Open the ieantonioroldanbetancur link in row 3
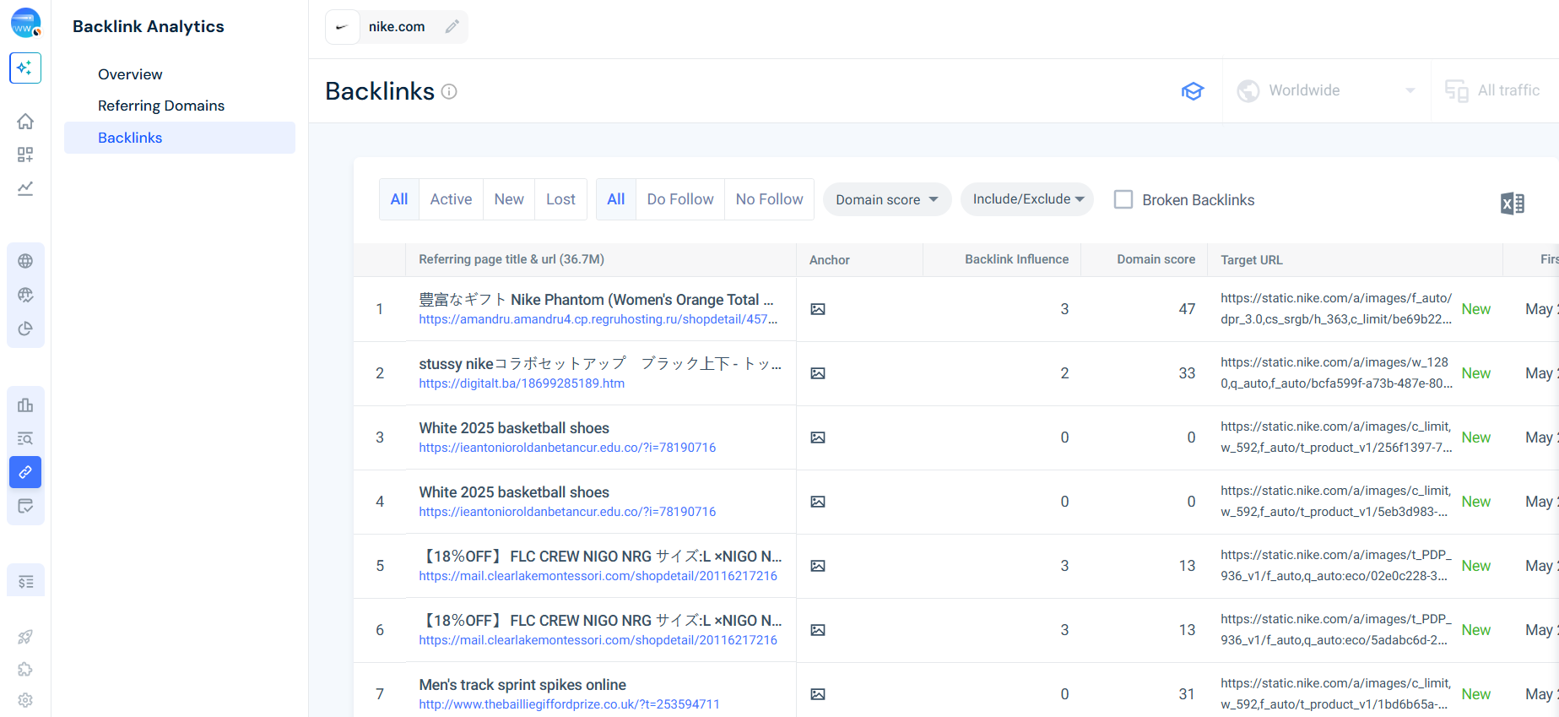This screenshot has width=1559, height=717. [x=567, y=448]
